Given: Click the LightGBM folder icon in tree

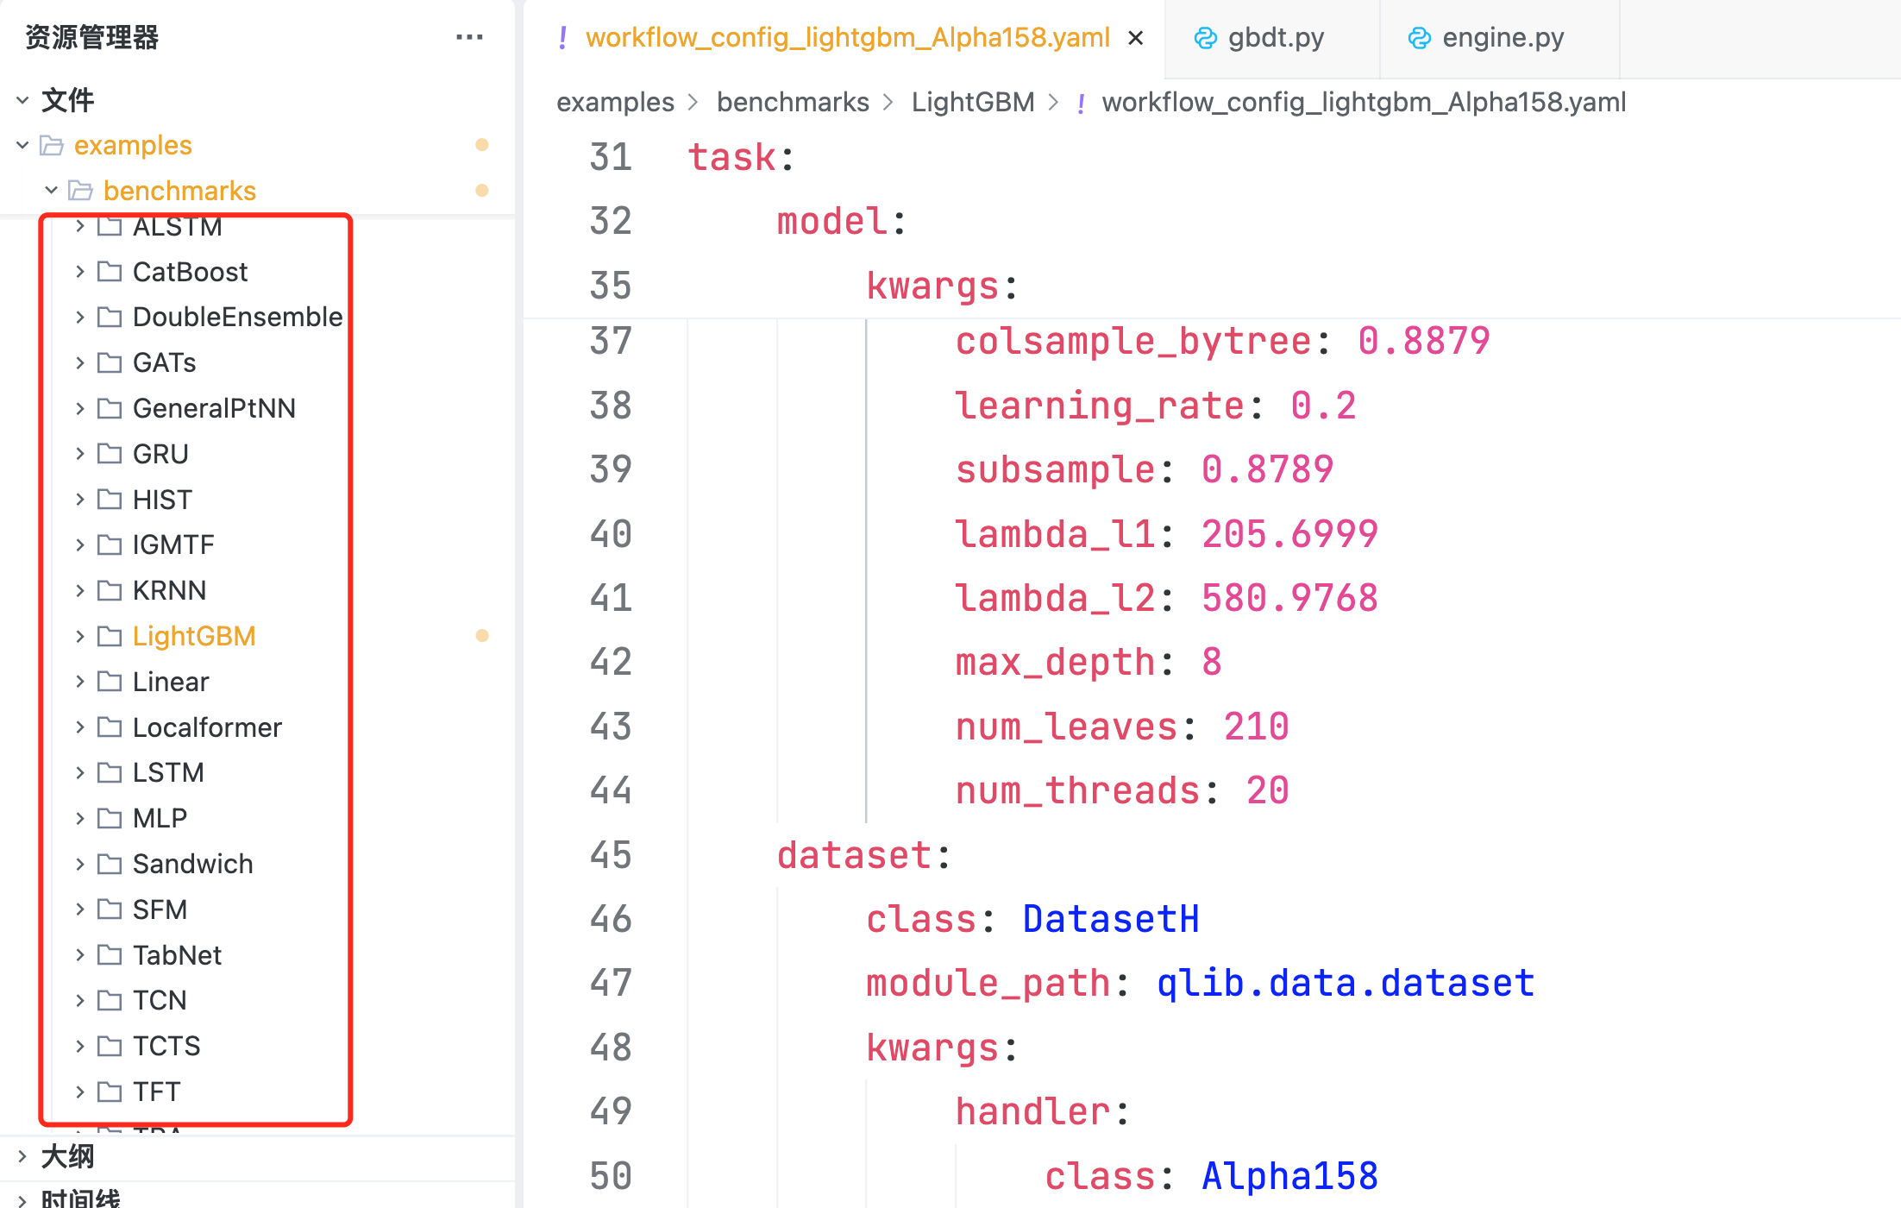Looking at the screenshot, I should pyautogui.click(x=110, y=637).
